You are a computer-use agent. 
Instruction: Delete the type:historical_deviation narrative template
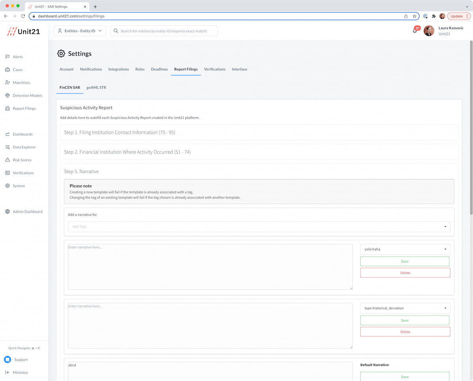(x=405, y=332)
